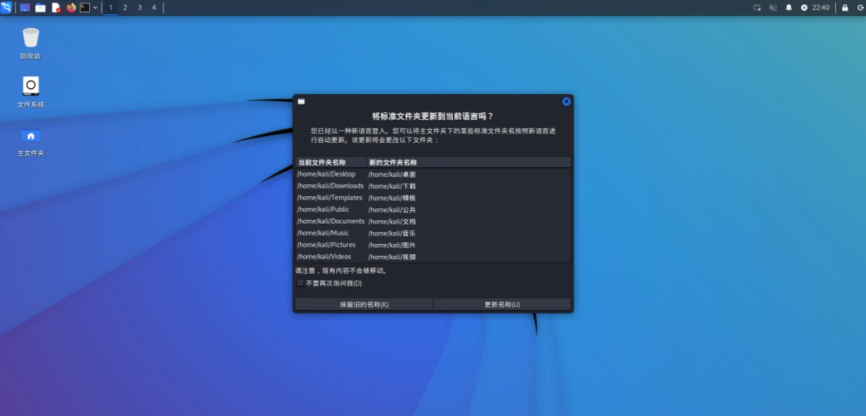Switch to workspace 3

click(139, 8)
